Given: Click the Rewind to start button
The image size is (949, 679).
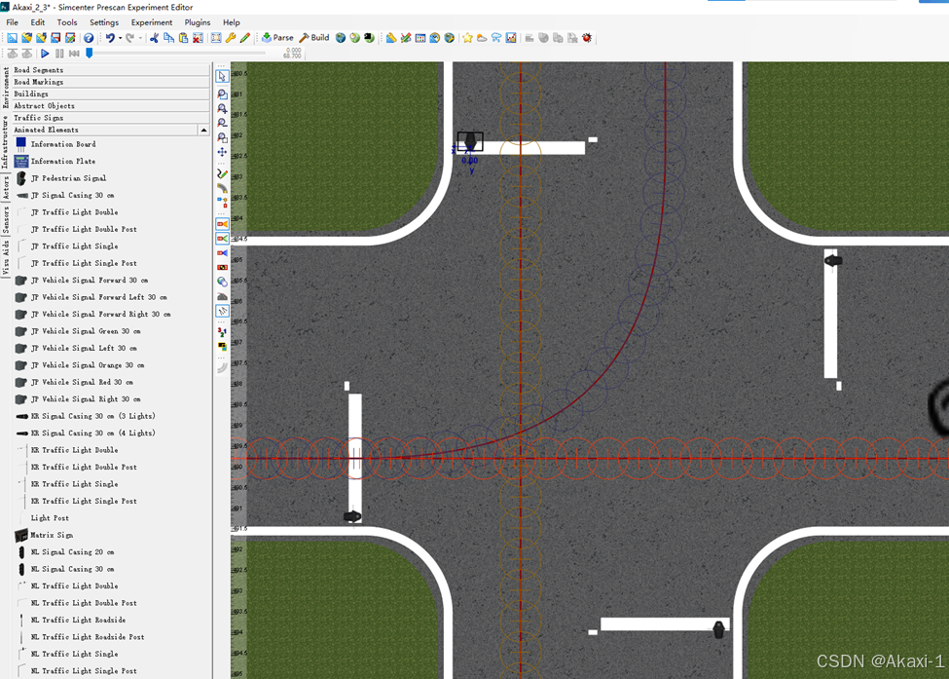Looking at the screenshot, I should tap(74, 54).
